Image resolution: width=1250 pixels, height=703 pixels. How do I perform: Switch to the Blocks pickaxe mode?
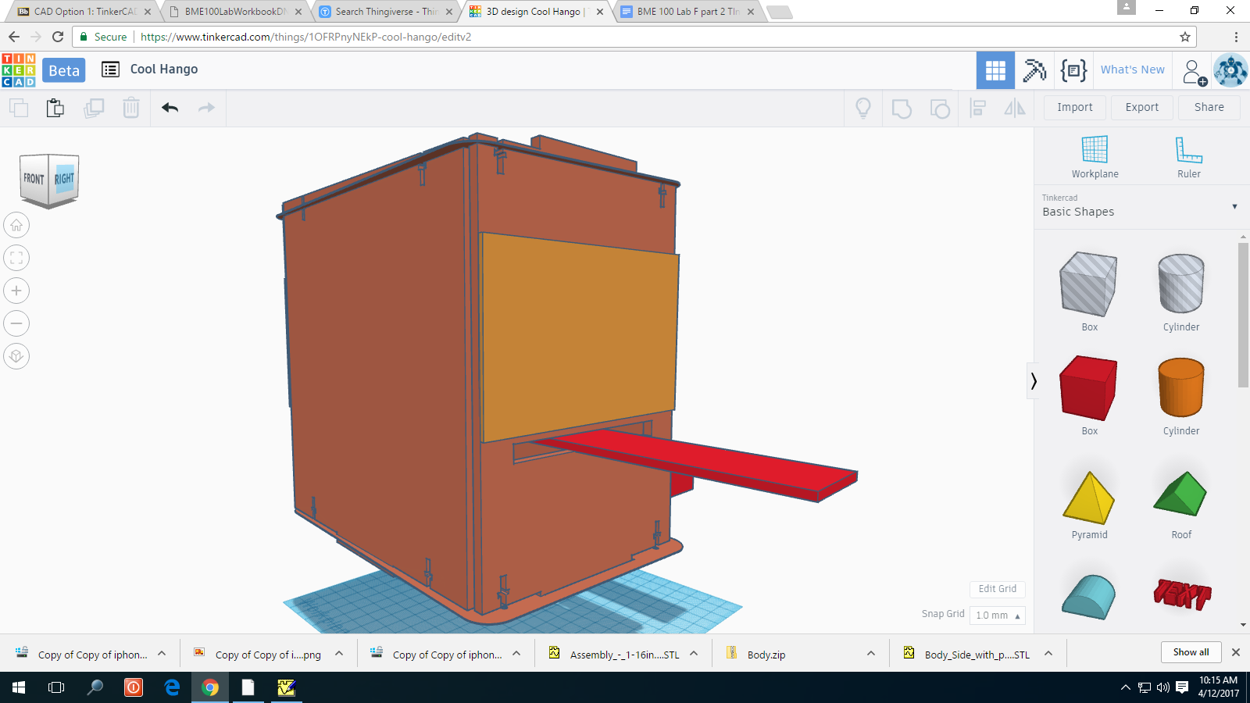pos(1034,70)
